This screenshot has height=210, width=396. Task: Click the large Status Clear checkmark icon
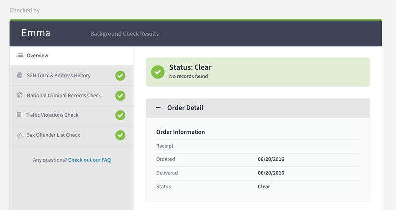(x=158, y=72)
